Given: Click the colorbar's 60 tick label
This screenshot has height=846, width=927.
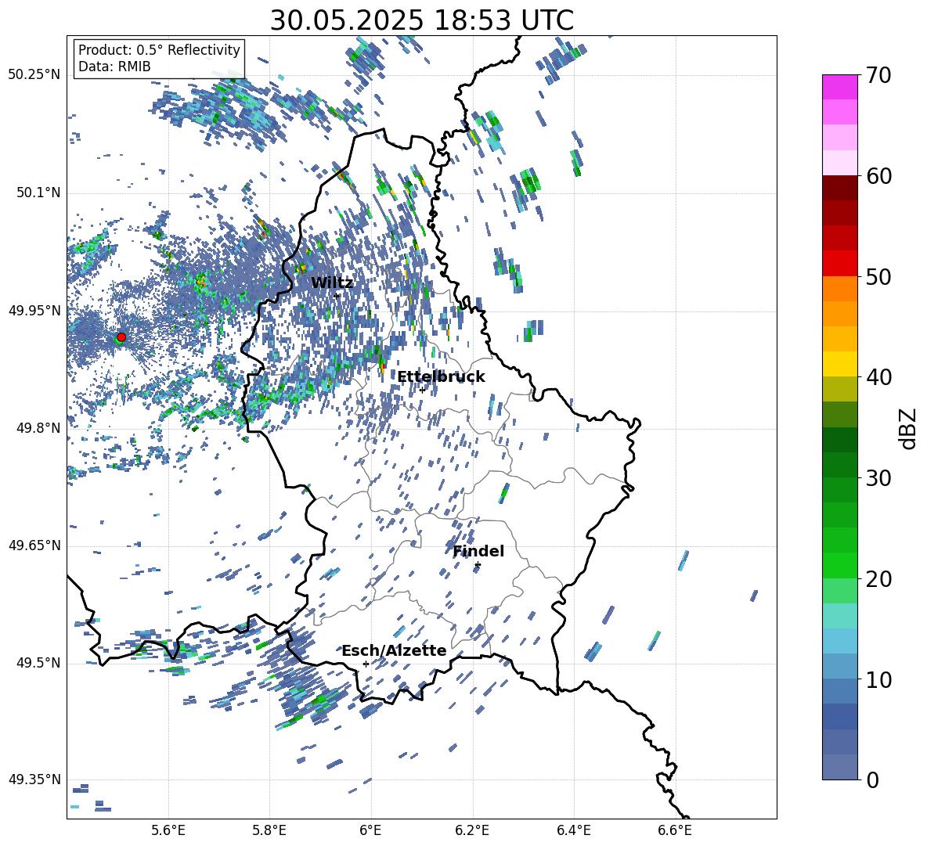Looking at the screenshot, I should coord(879,176).
